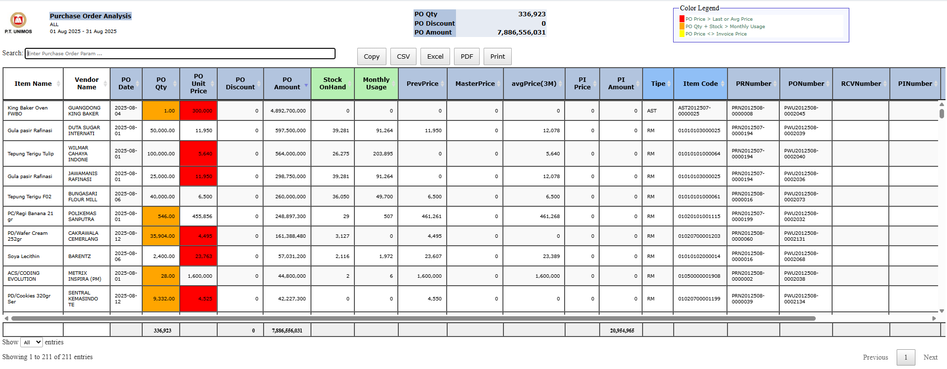Click the Stock OnHand column header
The width and height of the screenshot is (947, 369).
332,83
